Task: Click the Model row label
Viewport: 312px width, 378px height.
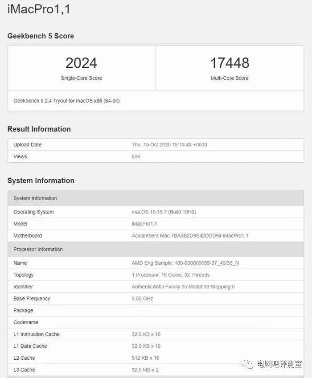Action: click(21, 224)
